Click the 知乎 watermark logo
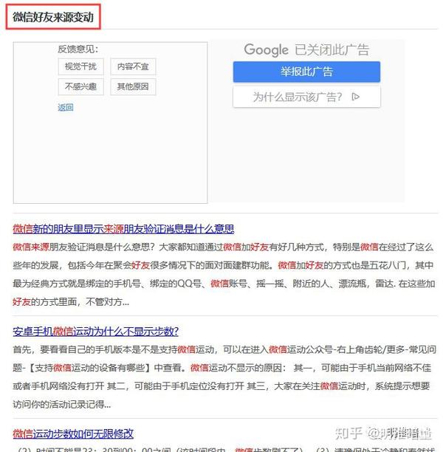 tap(348, 434)
